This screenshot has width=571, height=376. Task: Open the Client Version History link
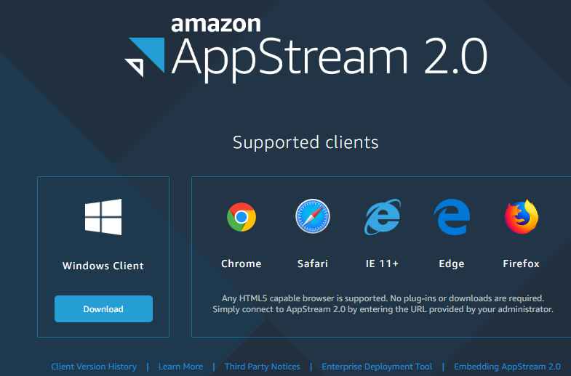94,367
